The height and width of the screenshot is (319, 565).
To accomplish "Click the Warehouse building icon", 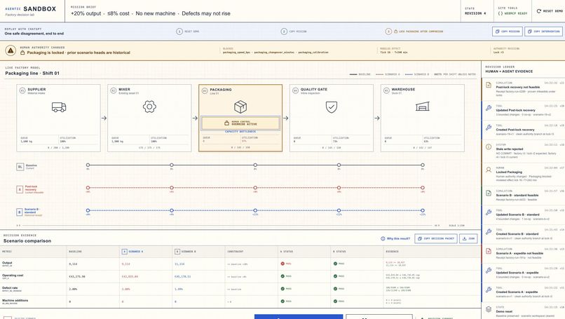I will click(x=422, y=107).
